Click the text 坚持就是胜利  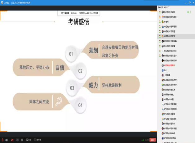pyautogui.click(x=112, y=85)
